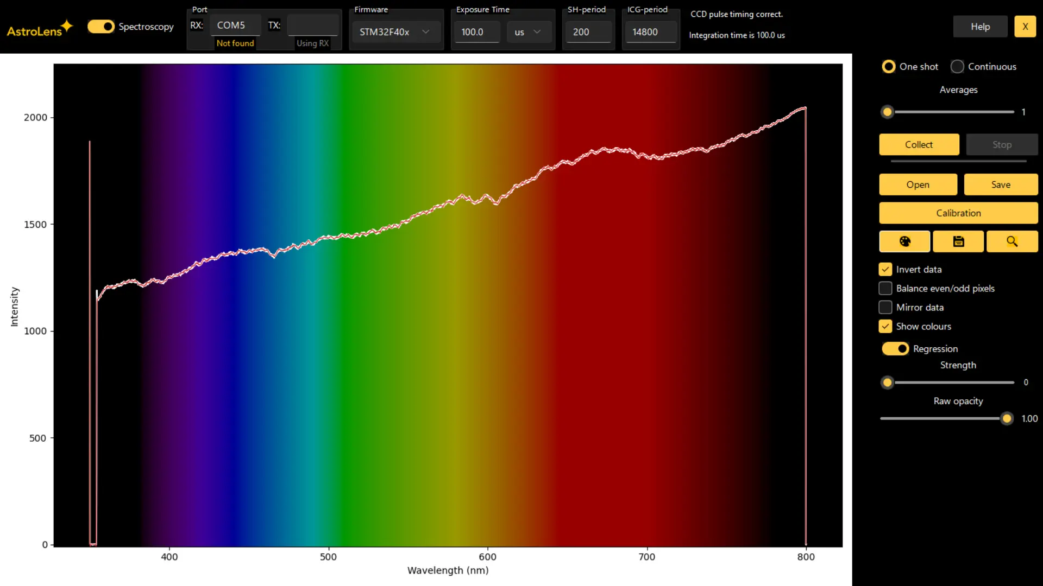Uncheck the Invert data checkbox

click(885, 270)
